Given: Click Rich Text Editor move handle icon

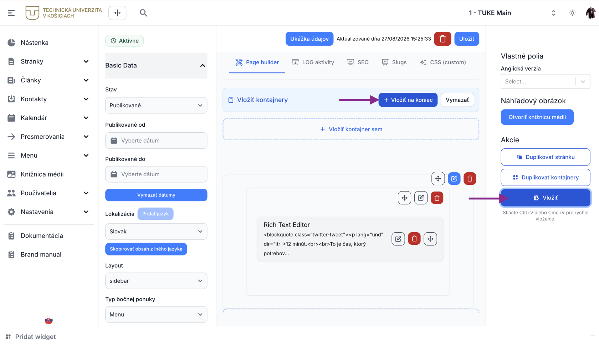Looking at the screenshot, I should 430,239.
